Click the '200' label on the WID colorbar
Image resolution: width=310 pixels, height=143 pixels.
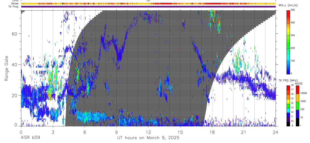point(293,48)
